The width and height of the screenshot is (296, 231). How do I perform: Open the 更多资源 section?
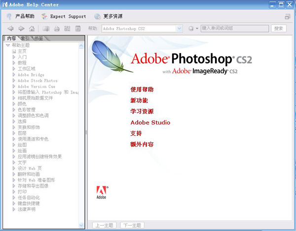pos(113,16)
